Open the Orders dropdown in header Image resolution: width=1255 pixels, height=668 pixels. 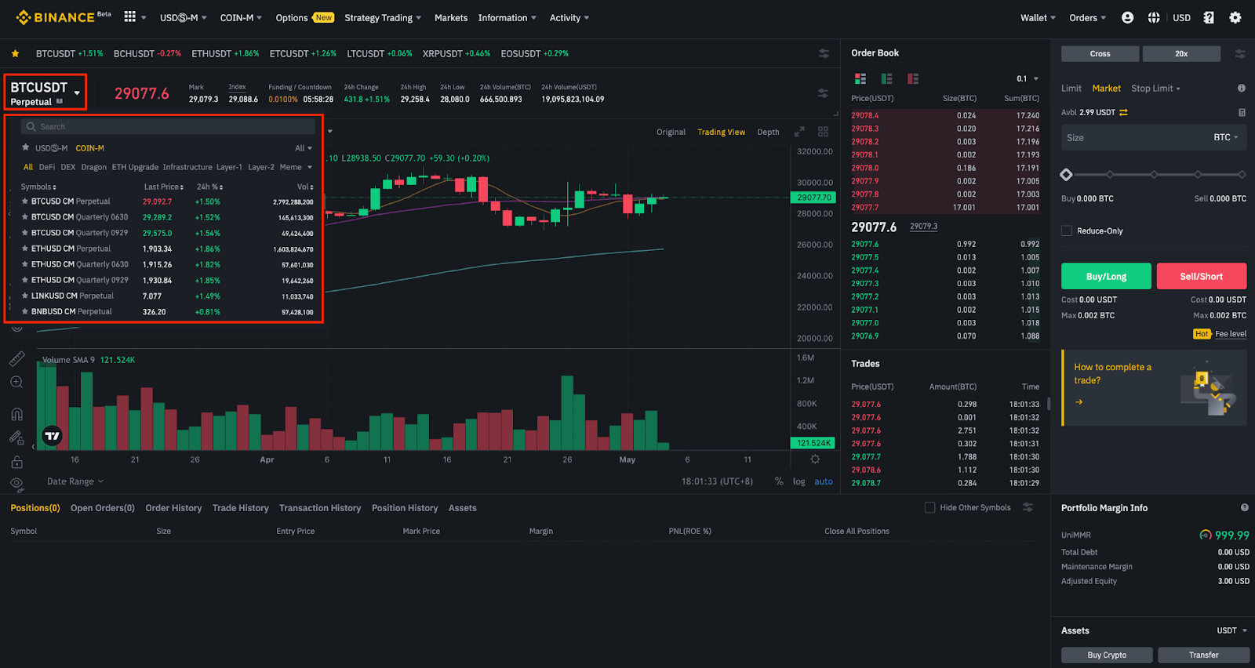[1087, 18]
